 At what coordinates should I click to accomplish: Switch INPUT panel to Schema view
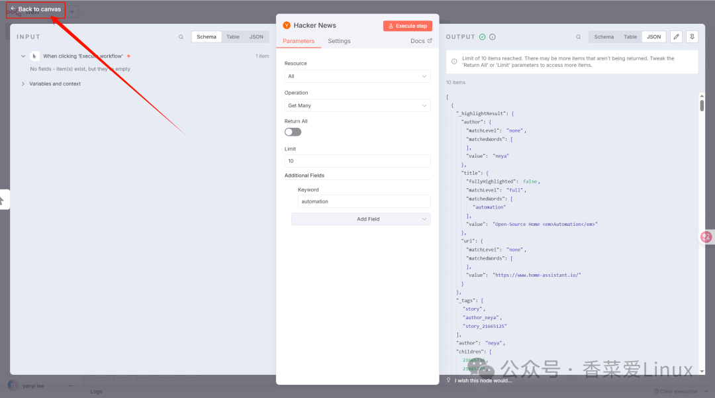tap(207, 37)
